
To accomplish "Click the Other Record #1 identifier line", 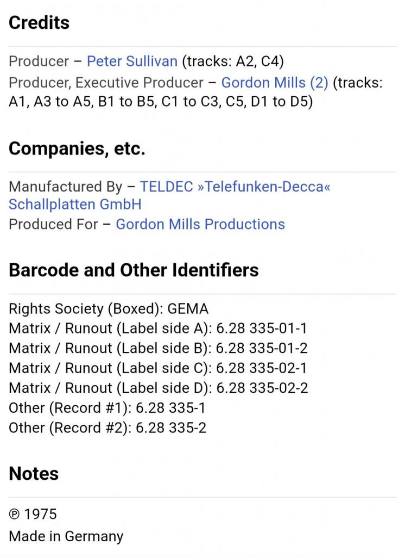I will tap(107, 408).
